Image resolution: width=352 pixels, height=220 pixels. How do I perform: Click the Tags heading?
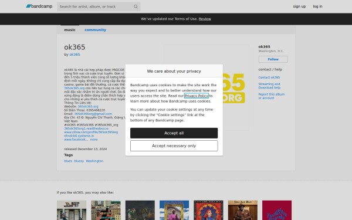pyautogui.click(x=68, y=155)
